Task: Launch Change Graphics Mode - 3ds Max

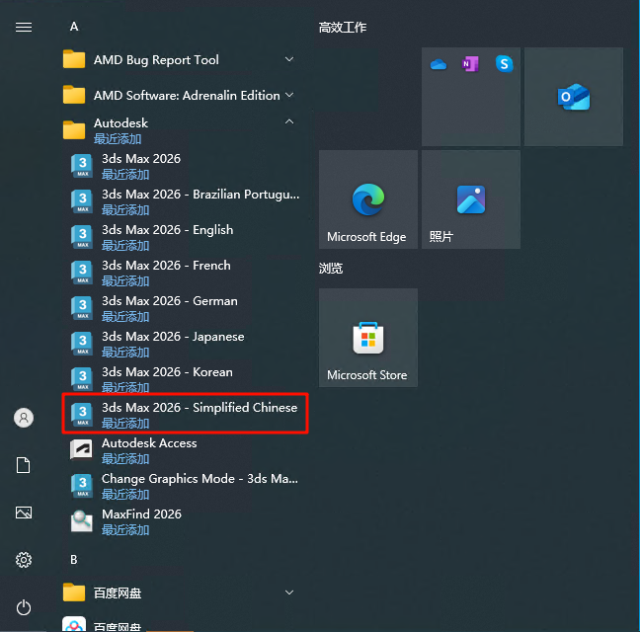Action: 185,485
